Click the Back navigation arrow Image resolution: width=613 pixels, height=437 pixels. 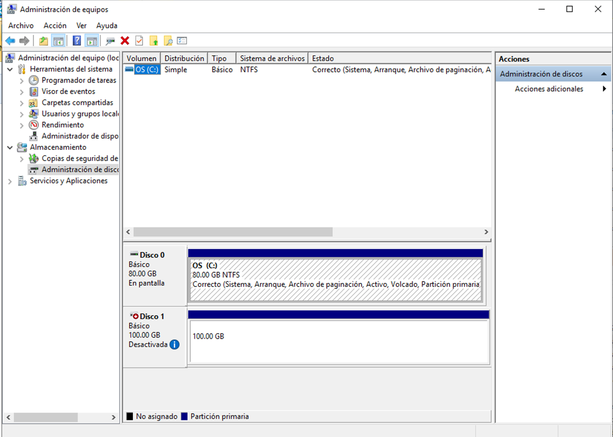[10, 40]
